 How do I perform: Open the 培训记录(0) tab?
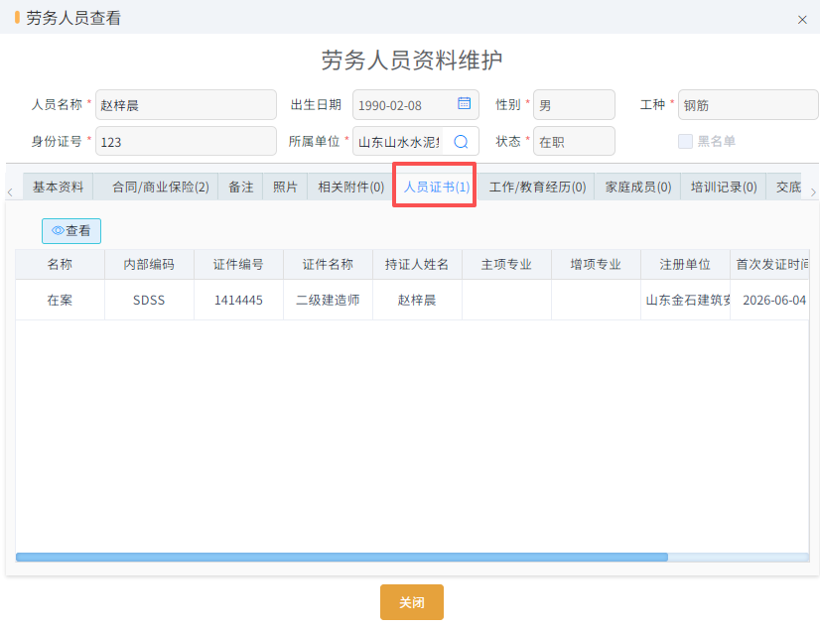tap(724, 188)
